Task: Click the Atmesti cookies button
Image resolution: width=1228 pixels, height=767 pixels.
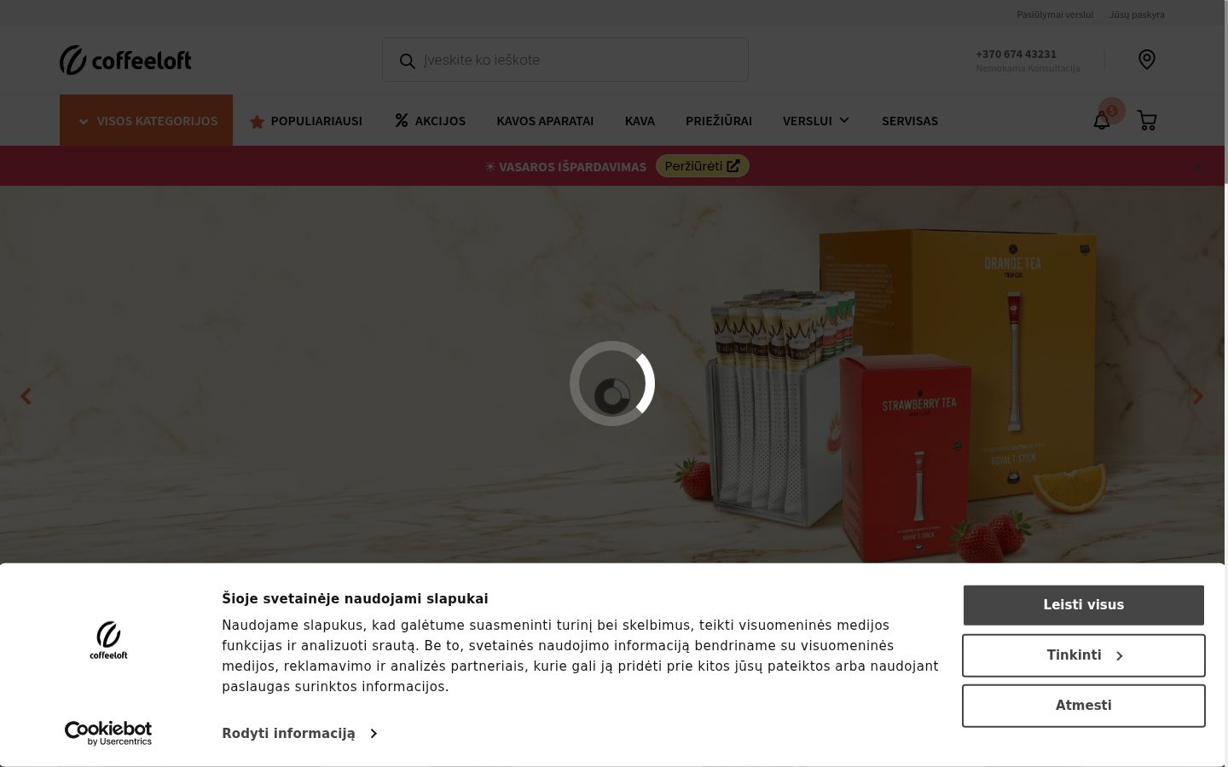Action: click(1084, 706)
